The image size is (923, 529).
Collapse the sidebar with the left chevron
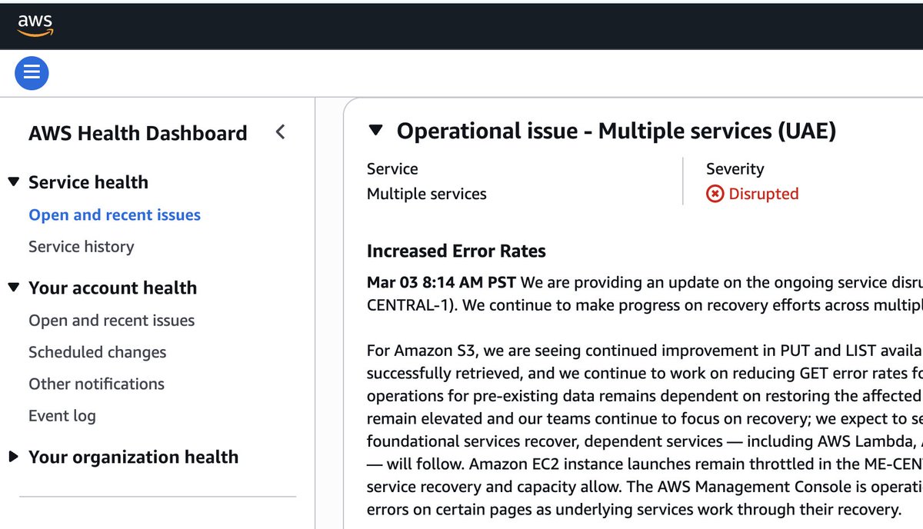point(280,132)
